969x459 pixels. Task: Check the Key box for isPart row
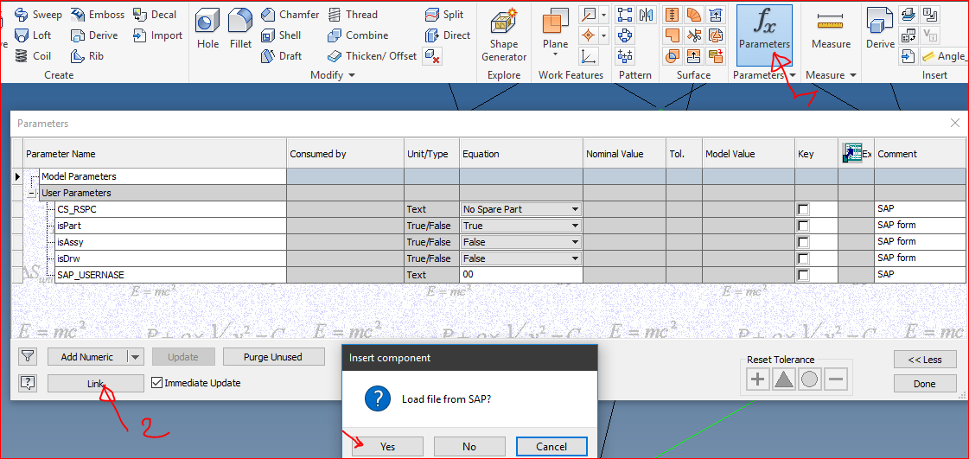pos(804,226)
